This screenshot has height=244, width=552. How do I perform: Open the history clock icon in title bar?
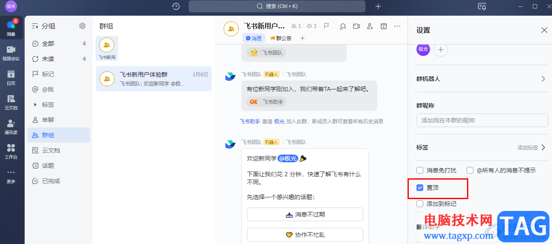[176, 6]
